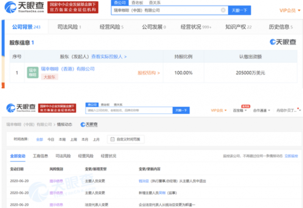Select the lower 查老板 search tab
This screenshot has width=303, height=208.
[x=105, y=105]
